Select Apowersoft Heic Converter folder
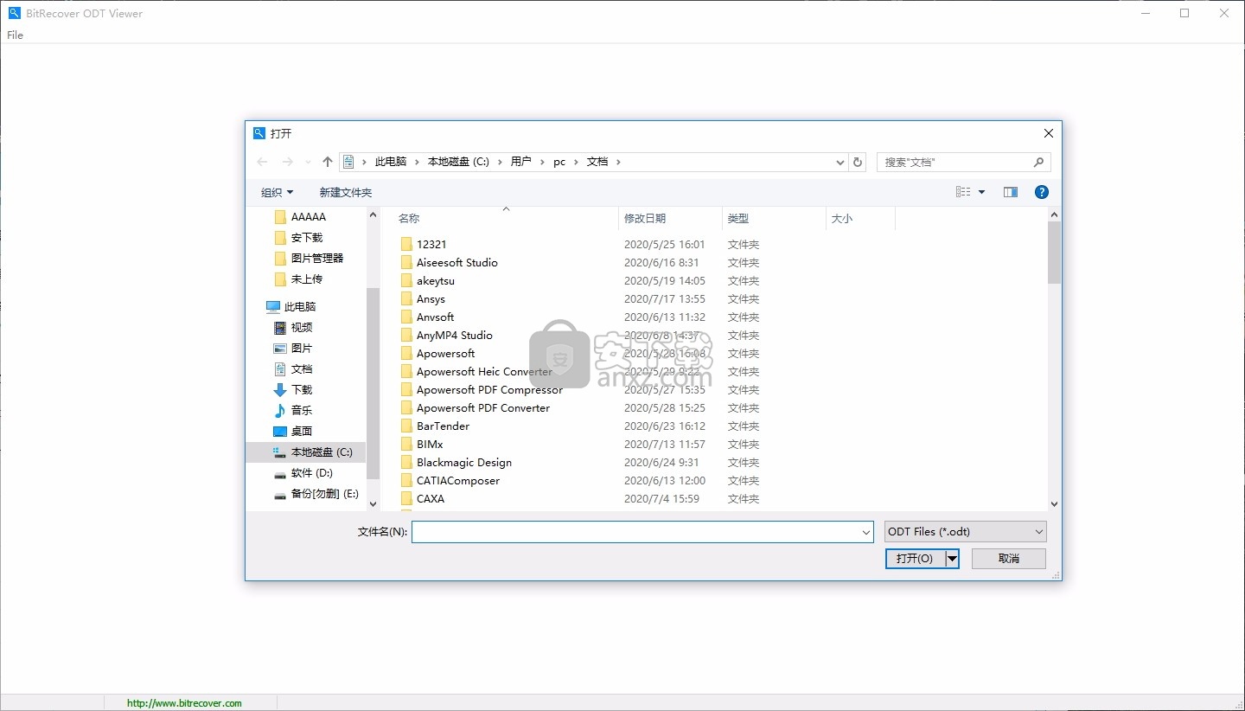Image resolution: width=1245 pixels, height=711 pixels. point(484,372)
